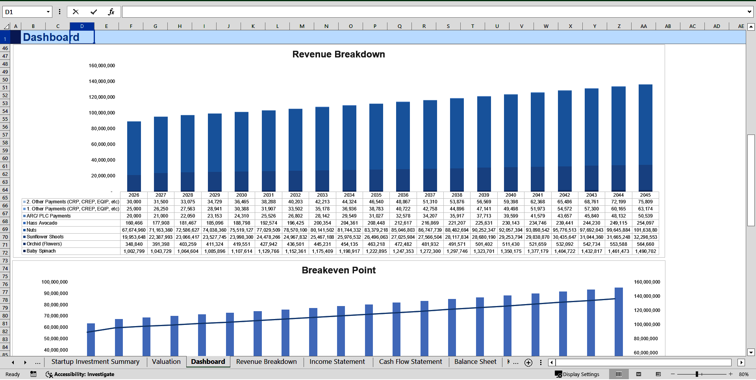
Task: Select column header AA
Action: pyautogui.click(x=644, y=26)
